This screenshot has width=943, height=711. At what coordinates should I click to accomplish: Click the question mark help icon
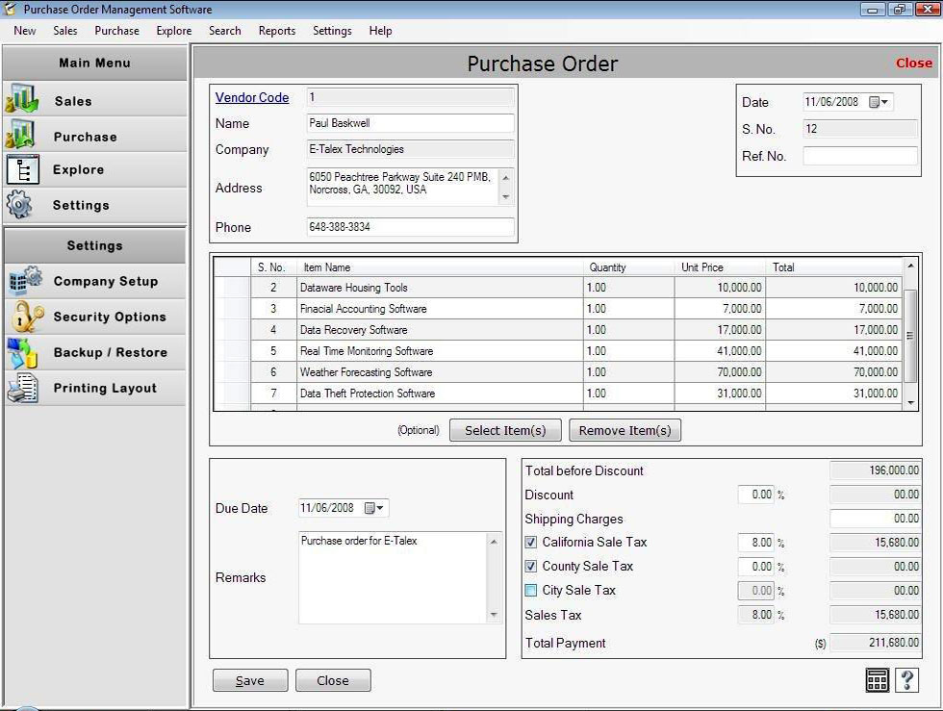906,680
